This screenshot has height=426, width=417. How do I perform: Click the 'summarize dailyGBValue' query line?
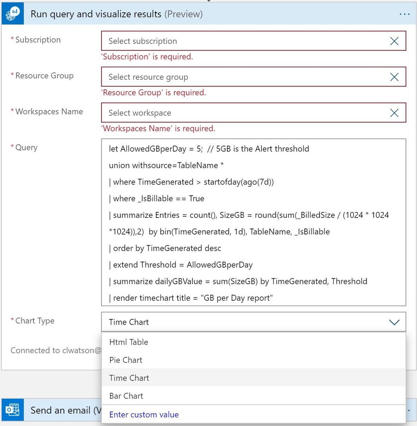(238, 281)
